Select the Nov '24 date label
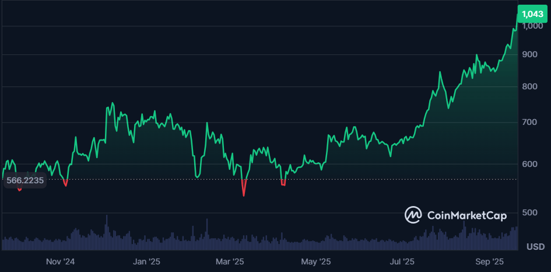 coord(61,261)
